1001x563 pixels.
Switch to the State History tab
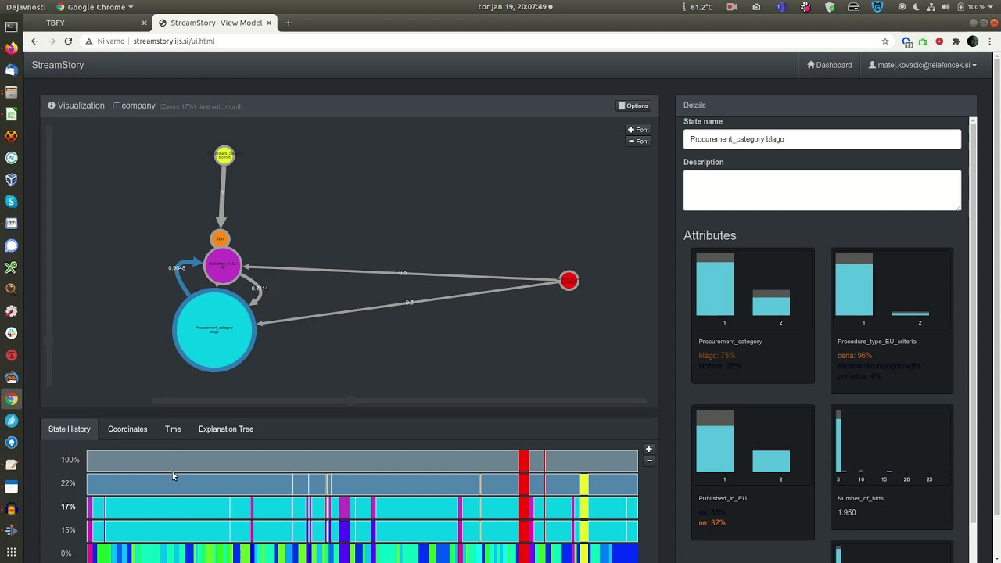(x=69, y=429)
